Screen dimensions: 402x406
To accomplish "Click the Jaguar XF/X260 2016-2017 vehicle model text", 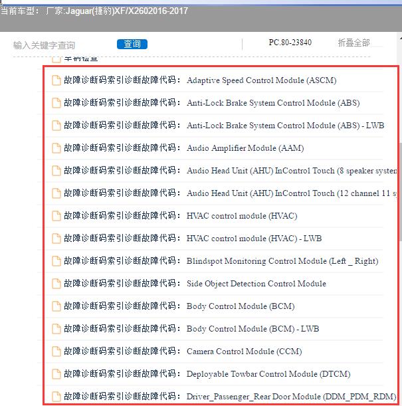I will tap(127, 11).
